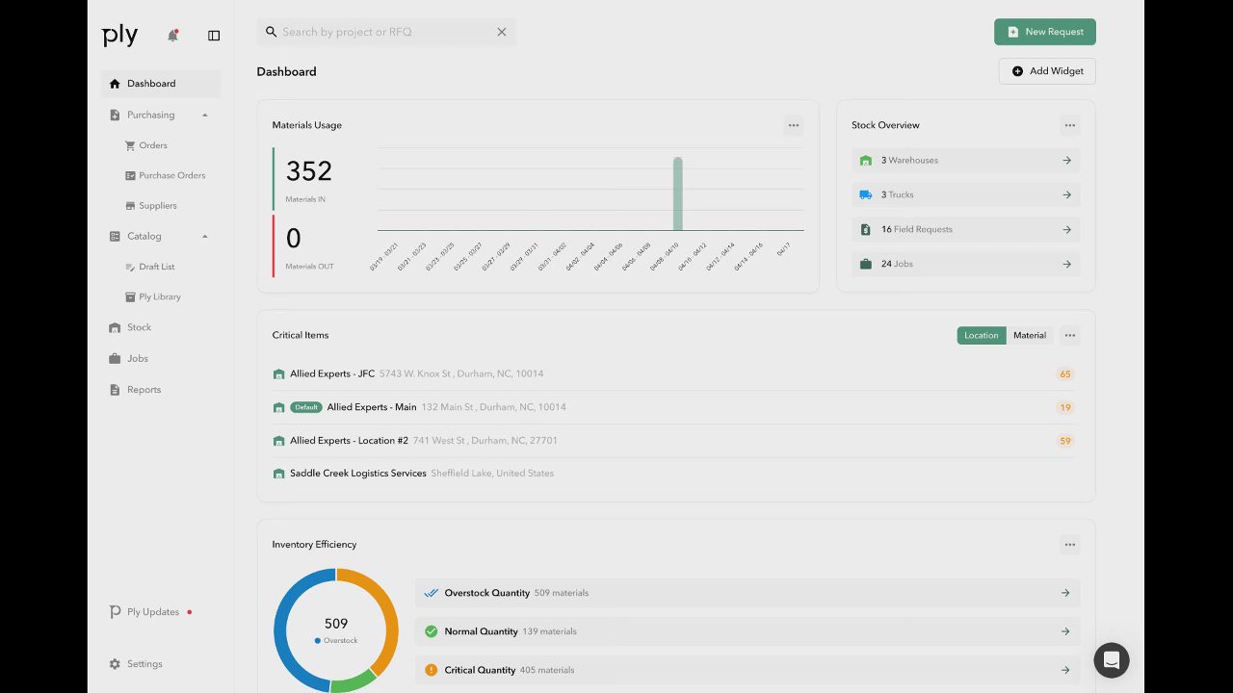Open Purchase Orders page
This screenshot has width=1233, height=693.
(x=171, y=175)
